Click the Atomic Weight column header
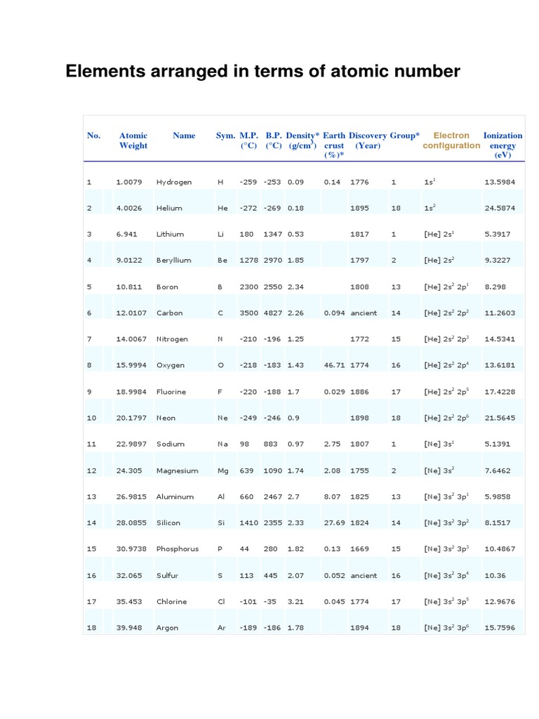The height and width of the screenshot is (719, 539). click(x=133, y=140)
